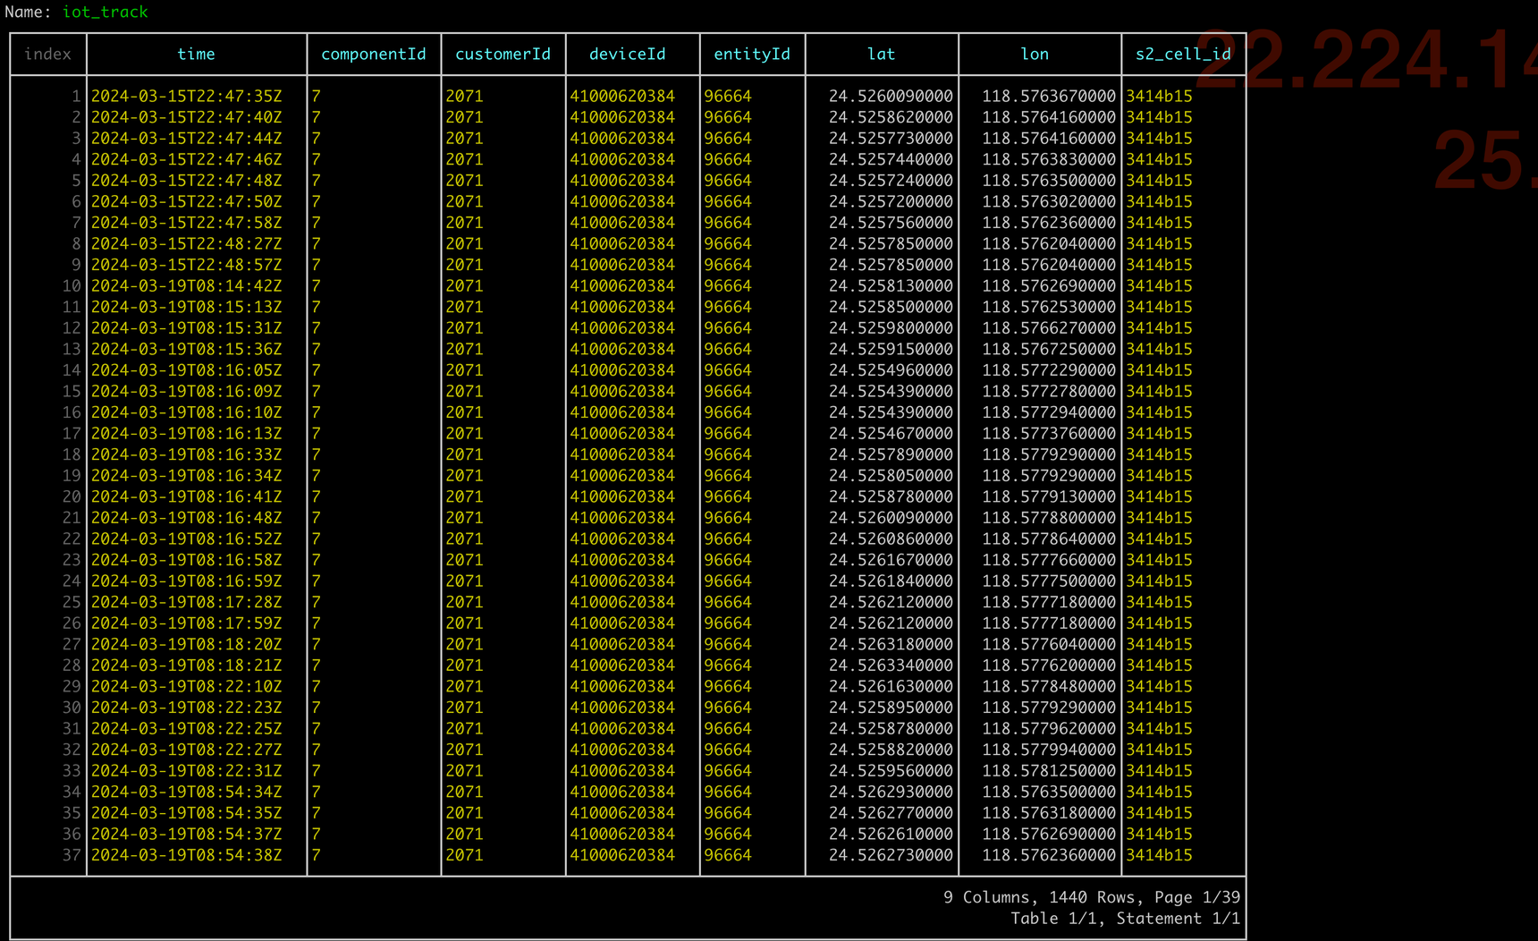Click the 'Table 1/1, Statement 1/1' status line
The image size is (1538, 941).
click(1126, 919)
